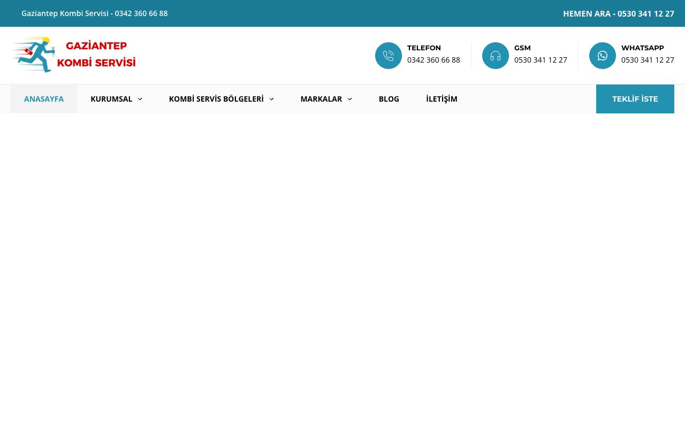
Task: Open the Kombi Servis Bölgeleri label
Action: (x=216, y=99)
